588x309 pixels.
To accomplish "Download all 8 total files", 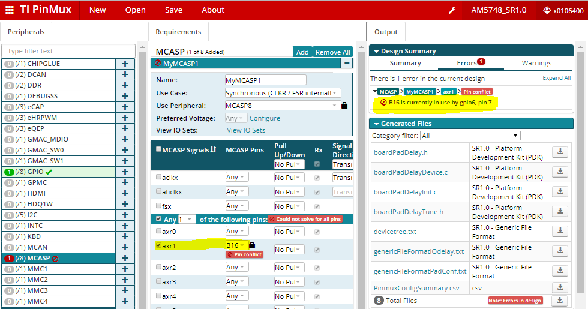I will coord(560,301).
